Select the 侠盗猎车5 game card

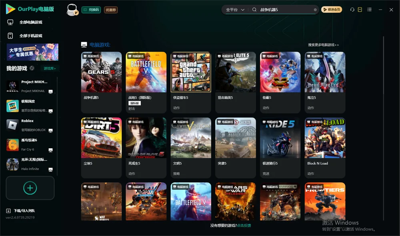[x=191, y=83]
